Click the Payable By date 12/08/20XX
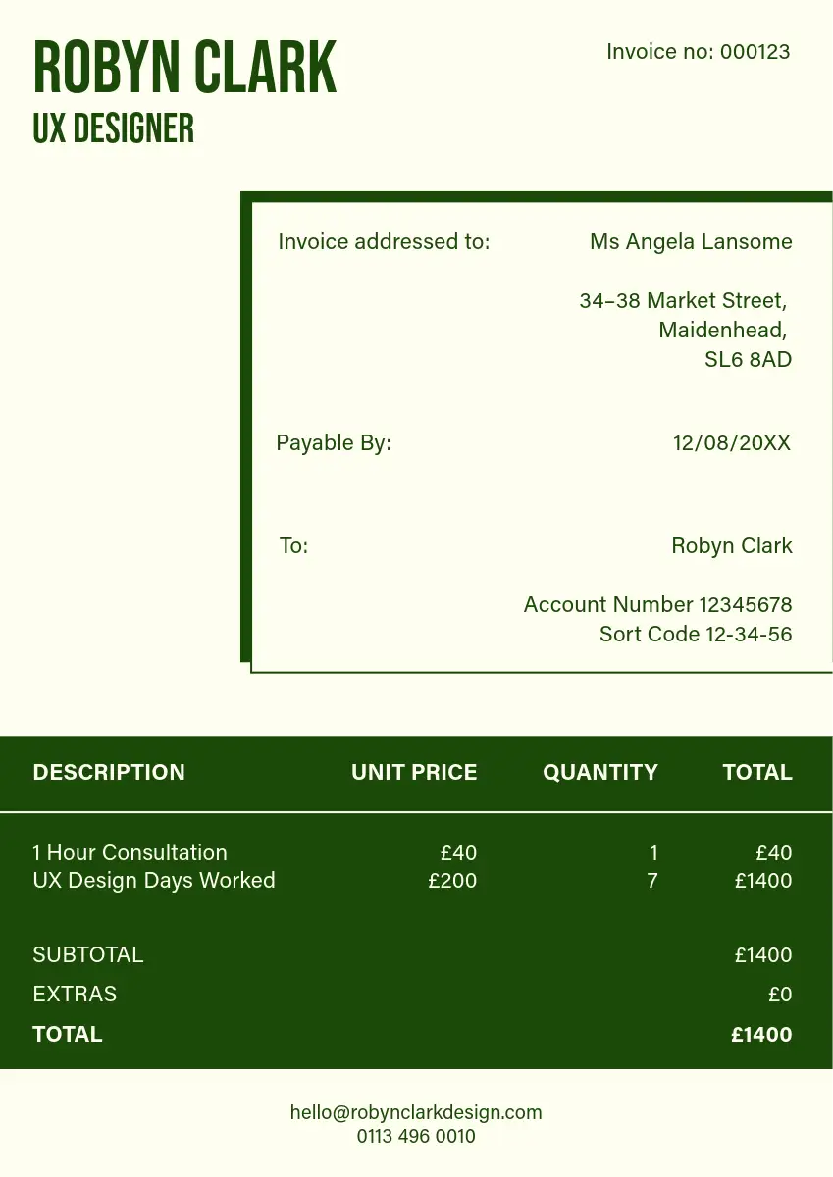833x1177 pixels. [731, 443]
